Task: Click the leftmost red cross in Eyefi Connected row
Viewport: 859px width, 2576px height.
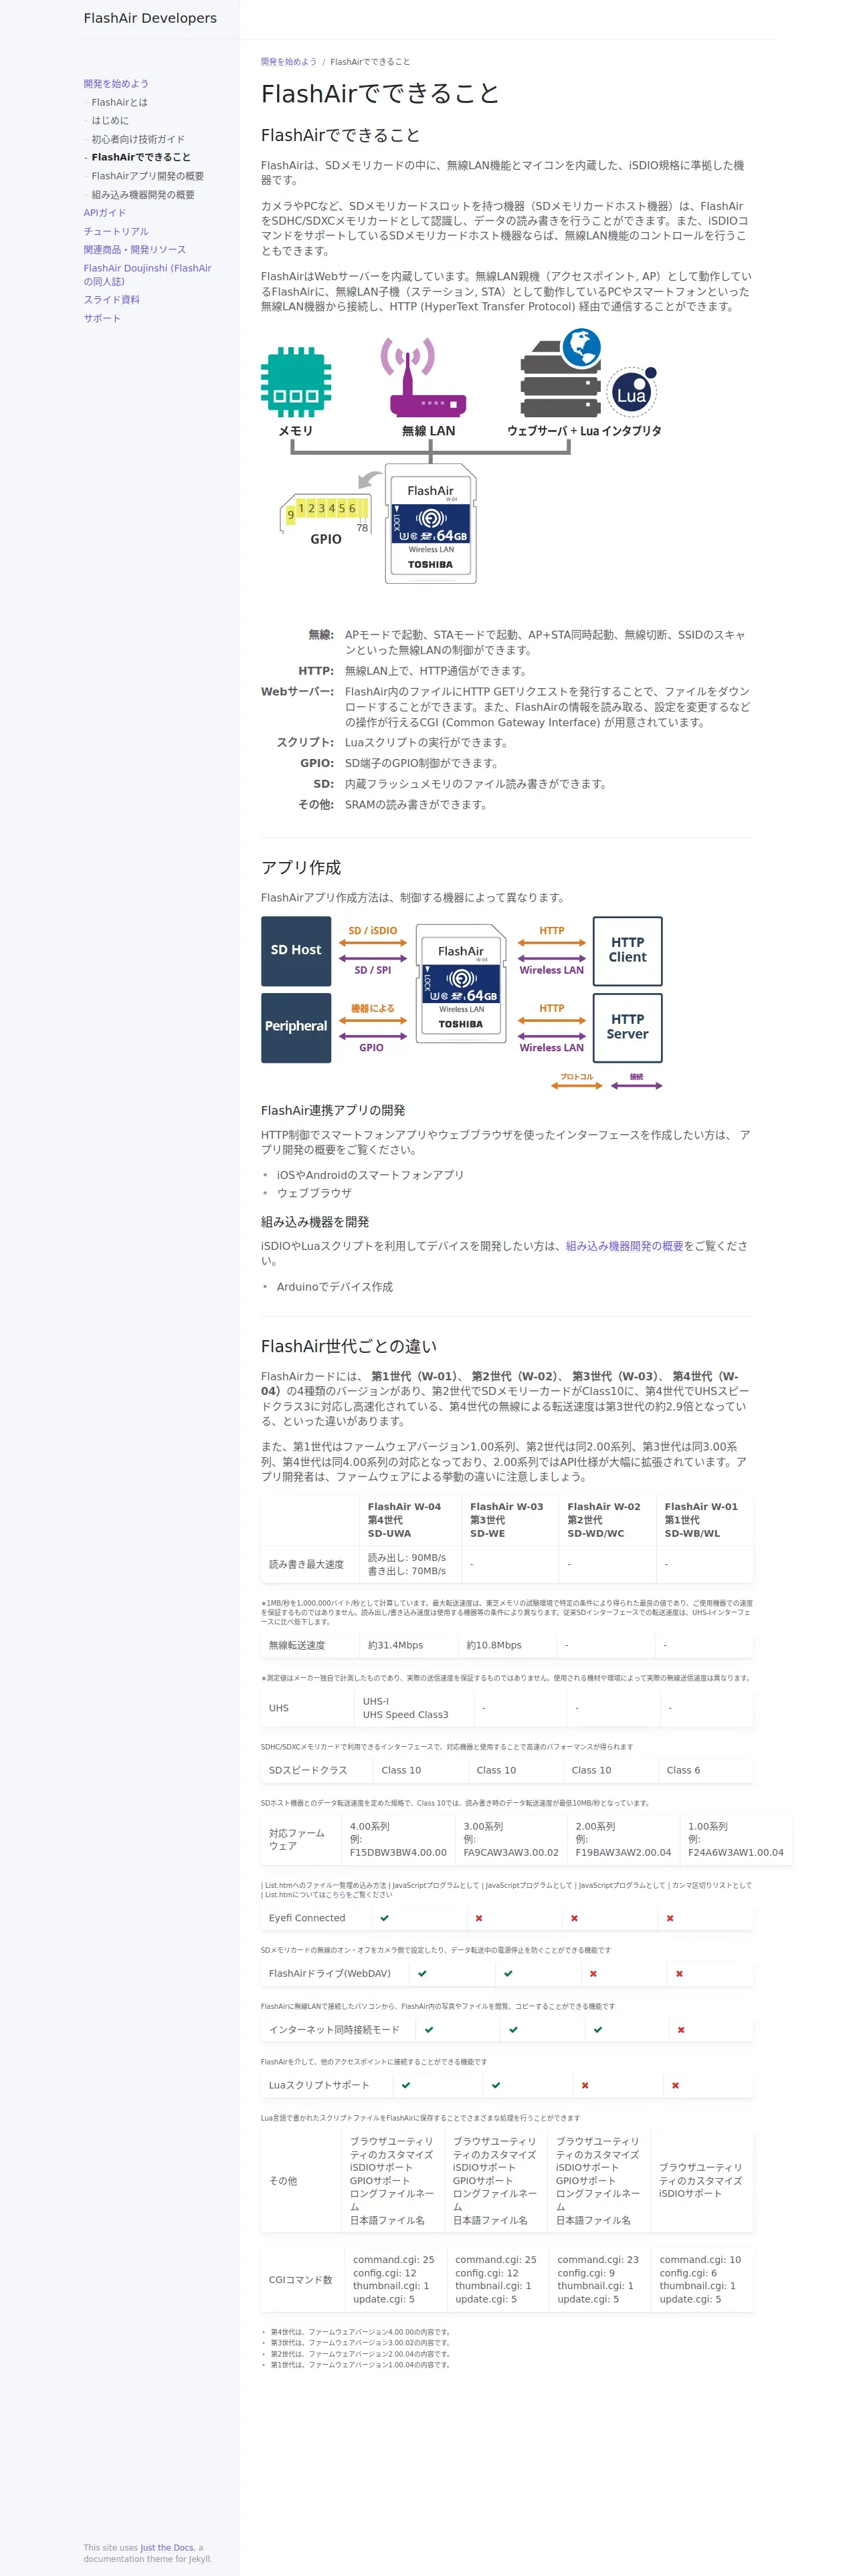Action: (x=479, y=1917)
